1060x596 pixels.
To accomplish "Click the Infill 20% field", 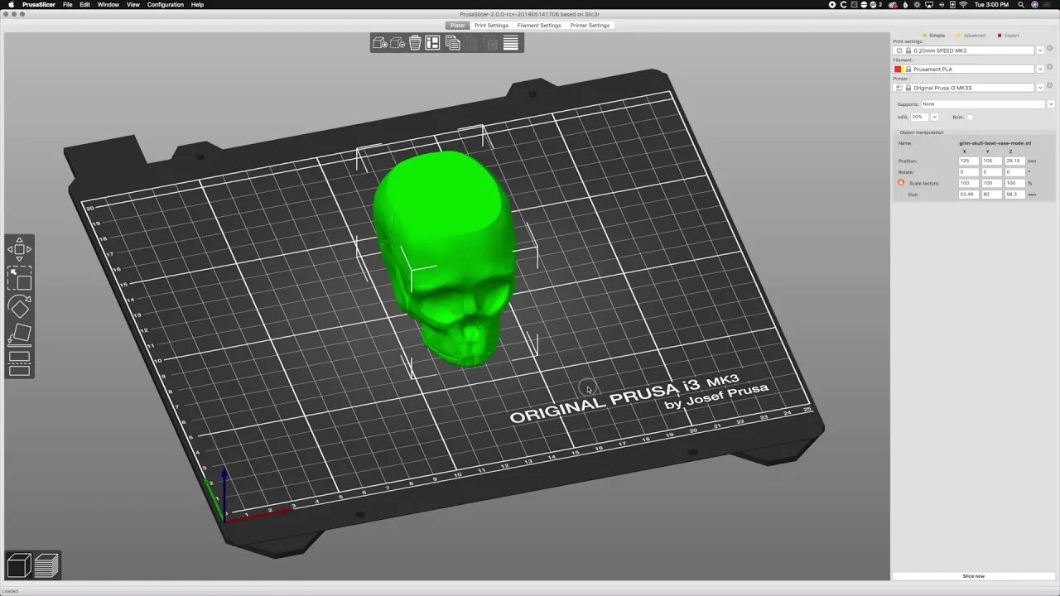I will click(x=920, y=117).
